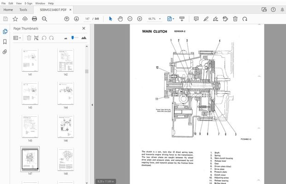Enlarge thumbnails with the large mountain icon
The width and height of the screenshot is (286, 184).
point(83,38)
